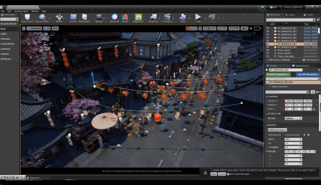The image size is (321, 185).
Task: Click the trash icon for Static Mesh array
Action: tap(308, 135)
